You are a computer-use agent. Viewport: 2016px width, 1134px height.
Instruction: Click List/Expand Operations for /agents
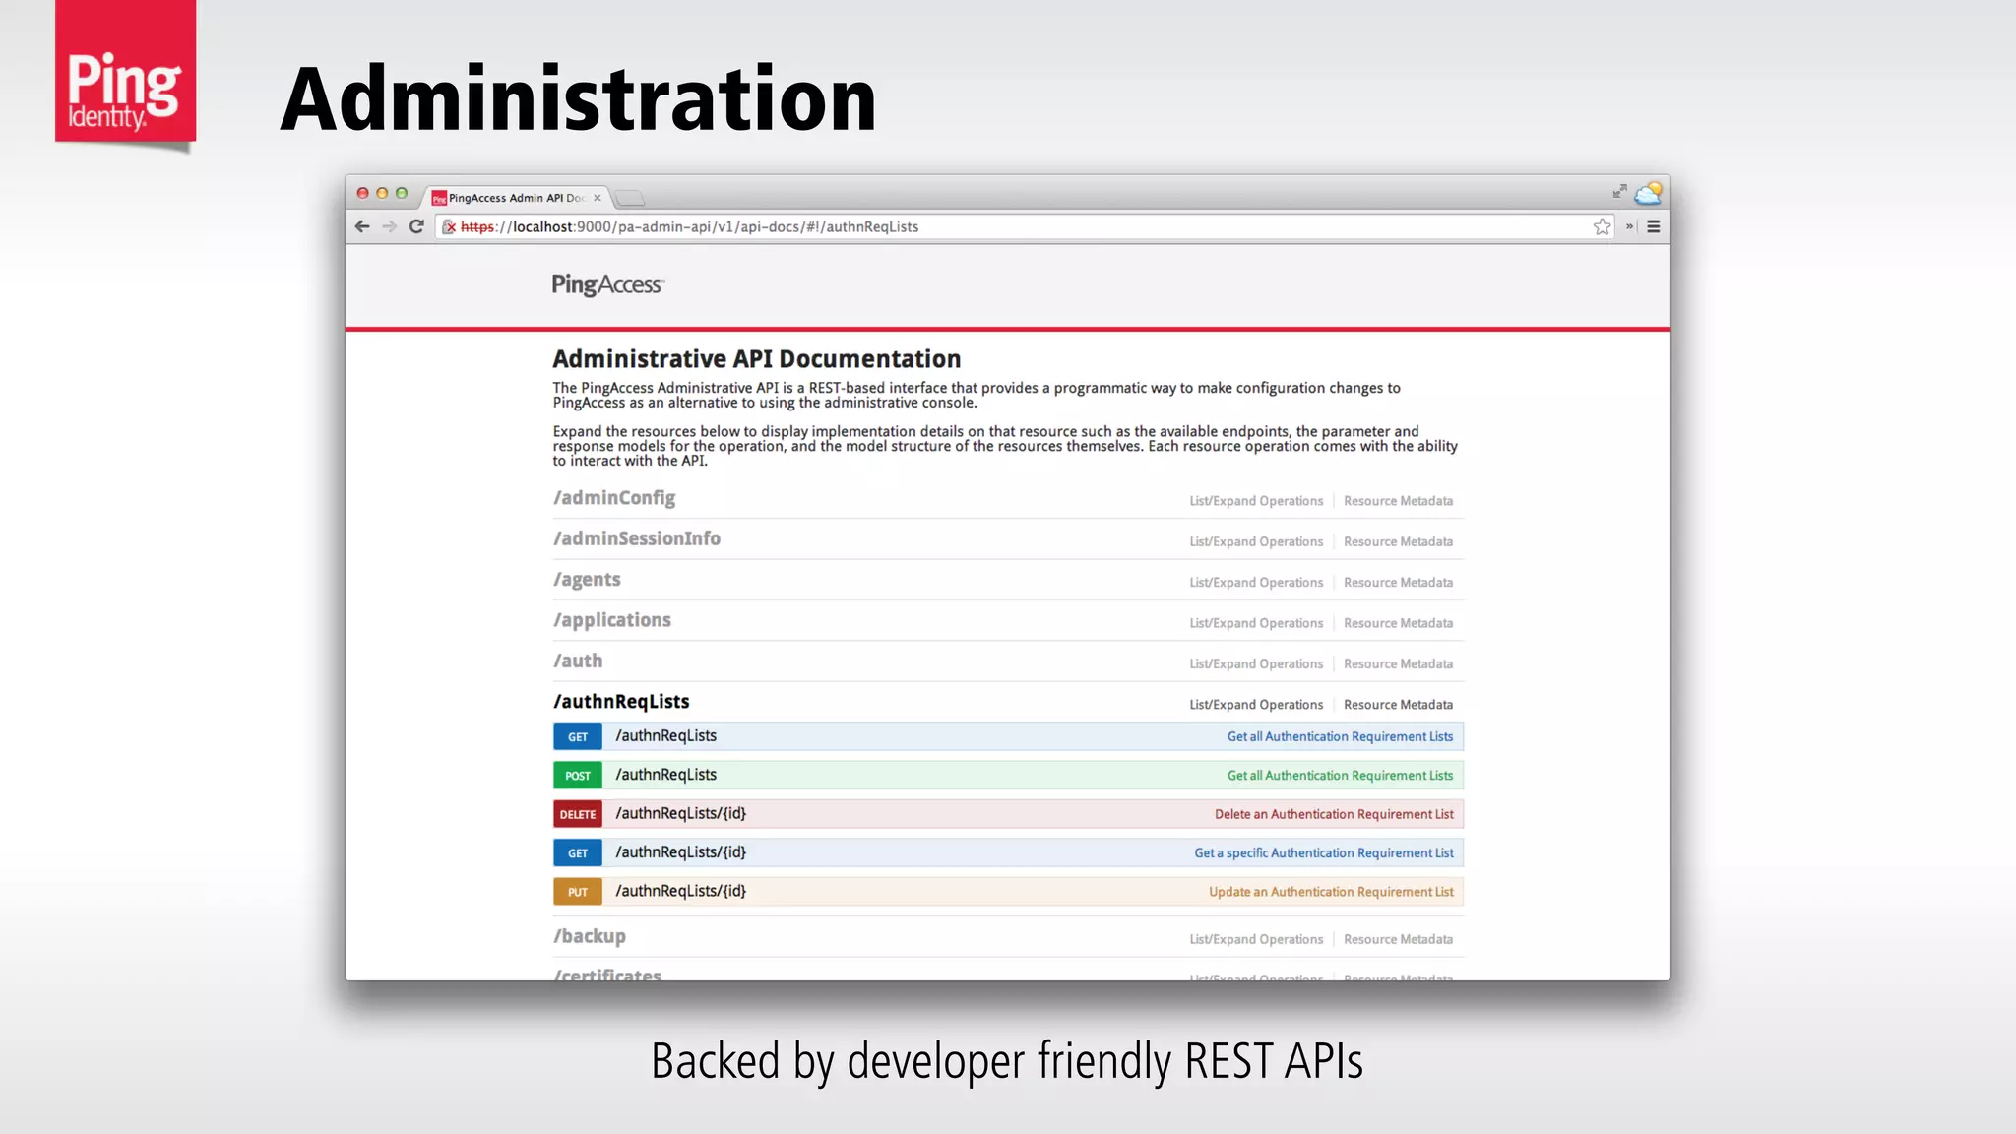coord(1256,583)
